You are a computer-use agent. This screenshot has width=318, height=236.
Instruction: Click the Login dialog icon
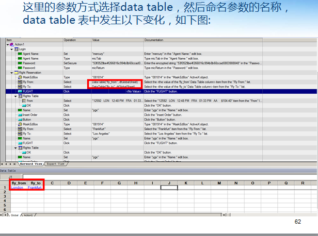click(x=16, y=49)
